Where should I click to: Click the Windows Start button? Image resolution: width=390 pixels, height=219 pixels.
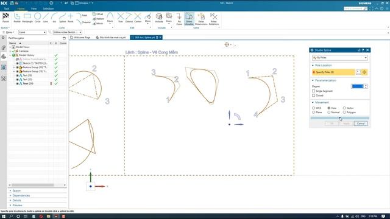[4, 217]
